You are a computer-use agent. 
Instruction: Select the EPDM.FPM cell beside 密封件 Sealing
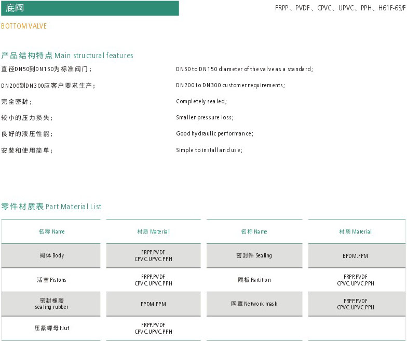356,255
